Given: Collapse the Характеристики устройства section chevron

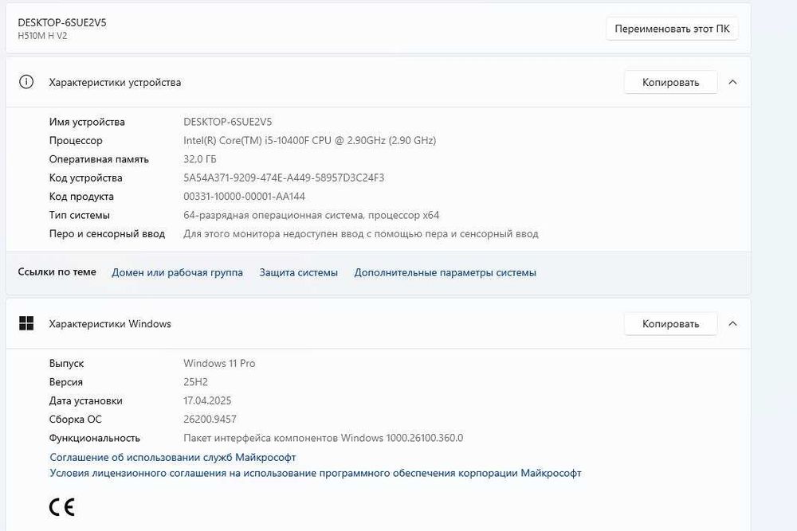Looking at the screenshot, I should click(732, 82).
